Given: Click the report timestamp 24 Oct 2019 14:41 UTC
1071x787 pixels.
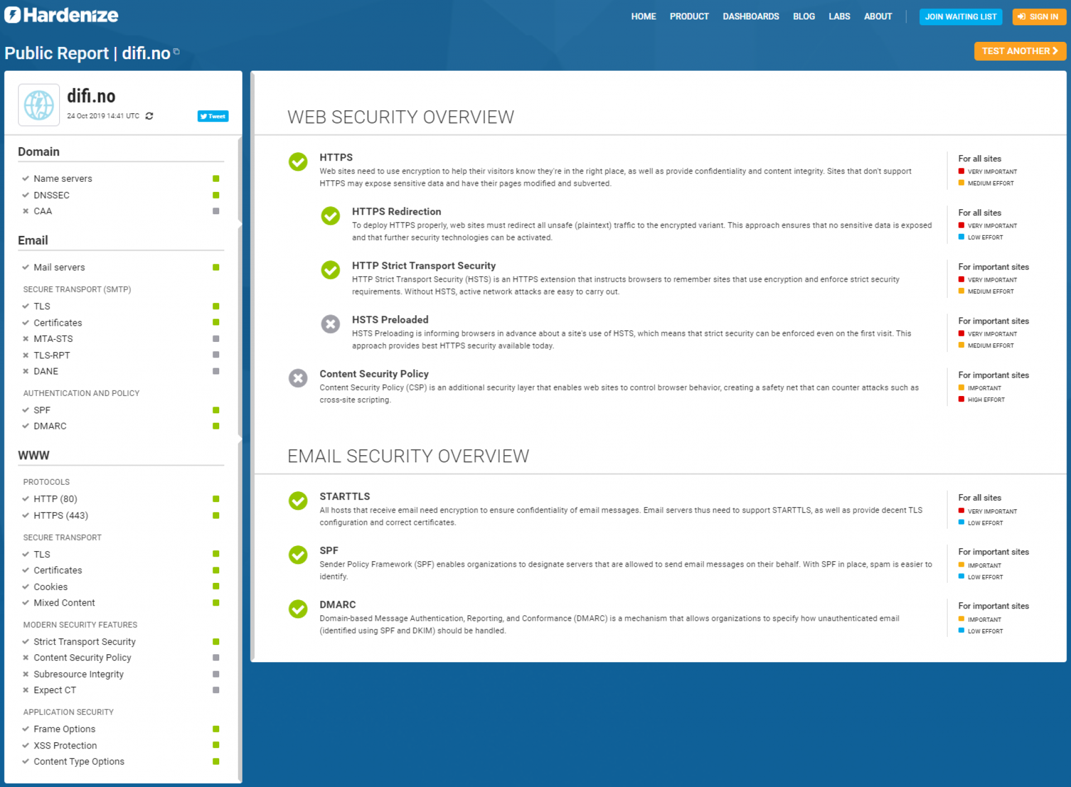Looking at the screenshot, I should [103, 116].
